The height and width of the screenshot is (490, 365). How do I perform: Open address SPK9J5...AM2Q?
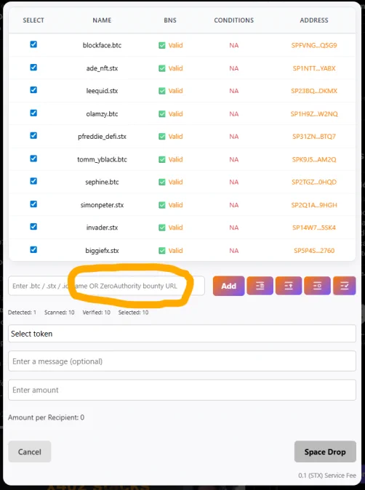coord(314,159)
